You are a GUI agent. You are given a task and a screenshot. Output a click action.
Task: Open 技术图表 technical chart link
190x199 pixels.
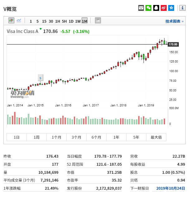click(174, 21)
